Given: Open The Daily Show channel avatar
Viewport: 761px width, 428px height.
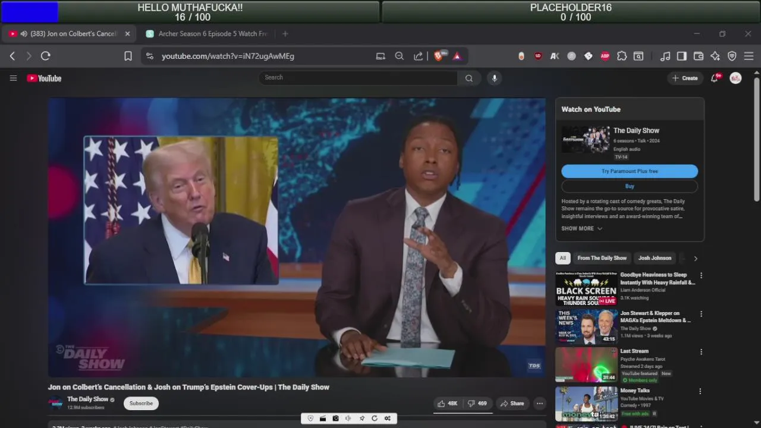Looking at the screenshot, I should click(55, 403).
